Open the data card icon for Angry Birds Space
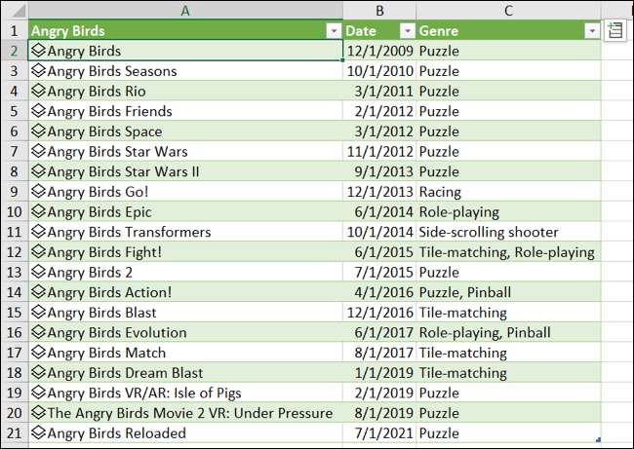Viewport: 634px width, 449px height. point(39,131)
